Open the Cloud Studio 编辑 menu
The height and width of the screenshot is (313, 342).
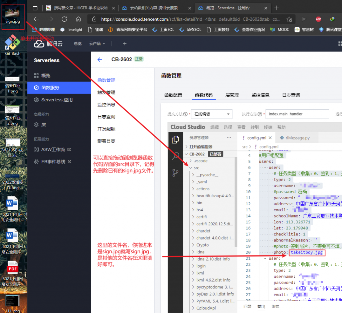click(x=214, y=127)
